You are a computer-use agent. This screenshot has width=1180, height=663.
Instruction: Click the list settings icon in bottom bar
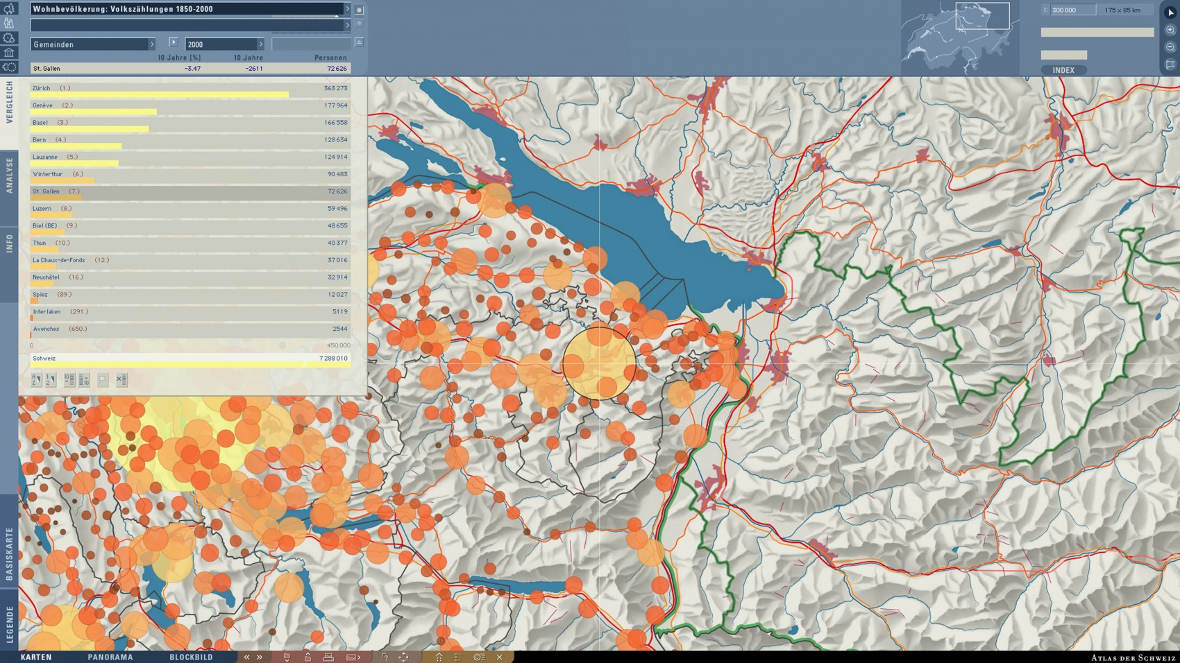coord(458,657)
